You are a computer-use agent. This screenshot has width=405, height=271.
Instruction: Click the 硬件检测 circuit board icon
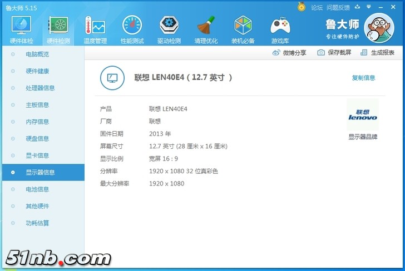coord(58,29)
